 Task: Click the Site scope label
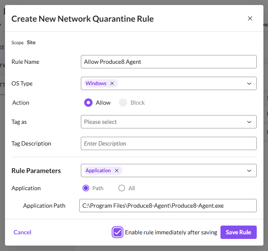[31, 43]
